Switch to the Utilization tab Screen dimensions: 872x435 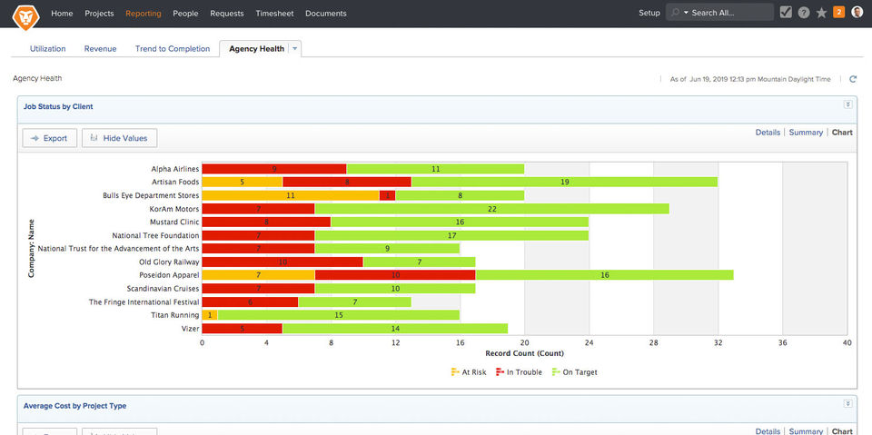48,49
